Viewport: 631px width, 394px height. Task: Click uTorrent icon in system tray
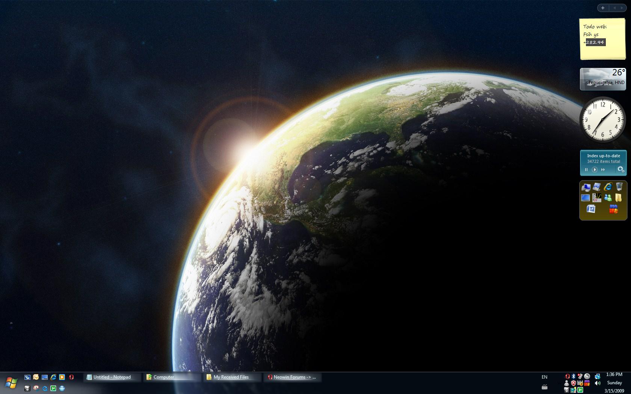click(x=580, y=390)
